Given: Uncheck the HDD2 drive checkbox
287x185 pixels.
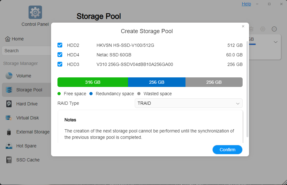Looking at the screenshot, I should pyautogui.click(x=60, y=45).
